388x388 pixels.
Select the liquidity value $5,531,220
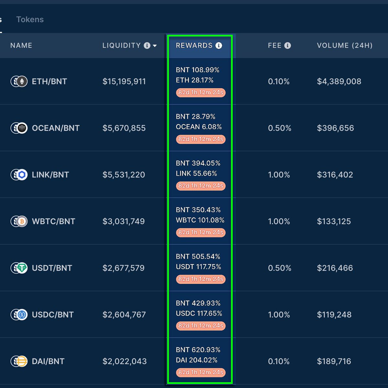[x=124, y=175]
